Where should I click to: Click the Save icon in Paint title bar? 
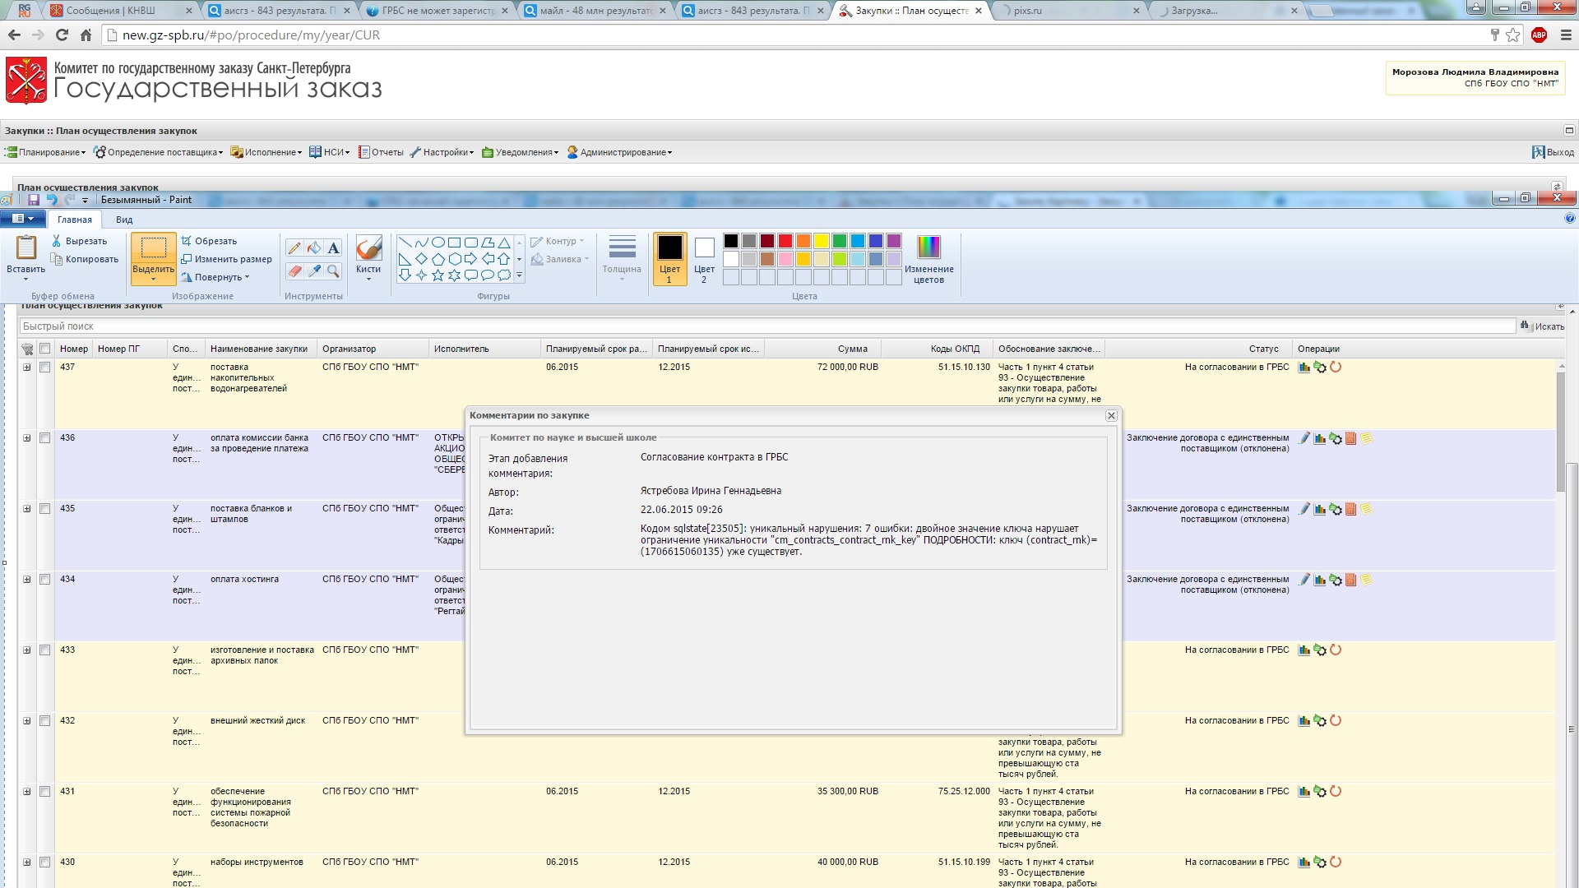(34, 200)
